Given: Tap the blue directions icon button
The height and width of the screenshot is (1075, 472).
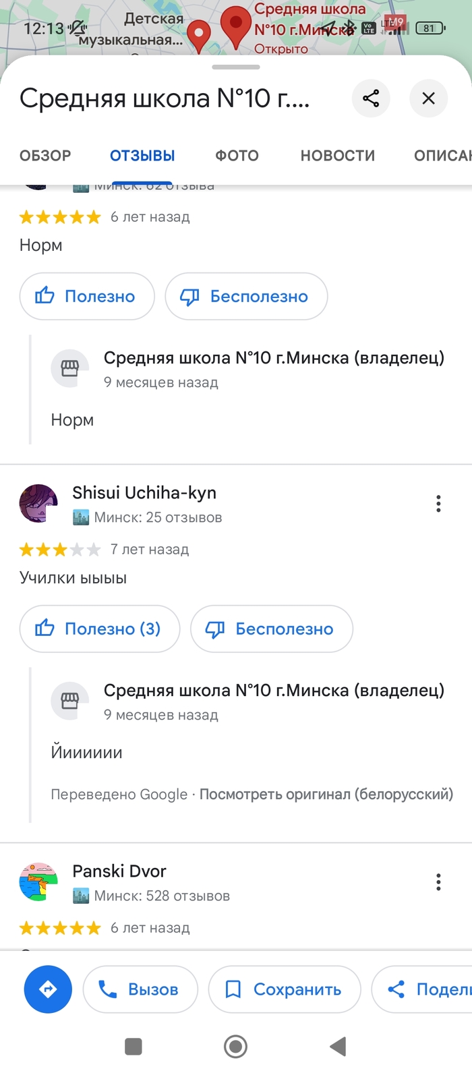Looking at the screenshot, I should pos(48,989).
